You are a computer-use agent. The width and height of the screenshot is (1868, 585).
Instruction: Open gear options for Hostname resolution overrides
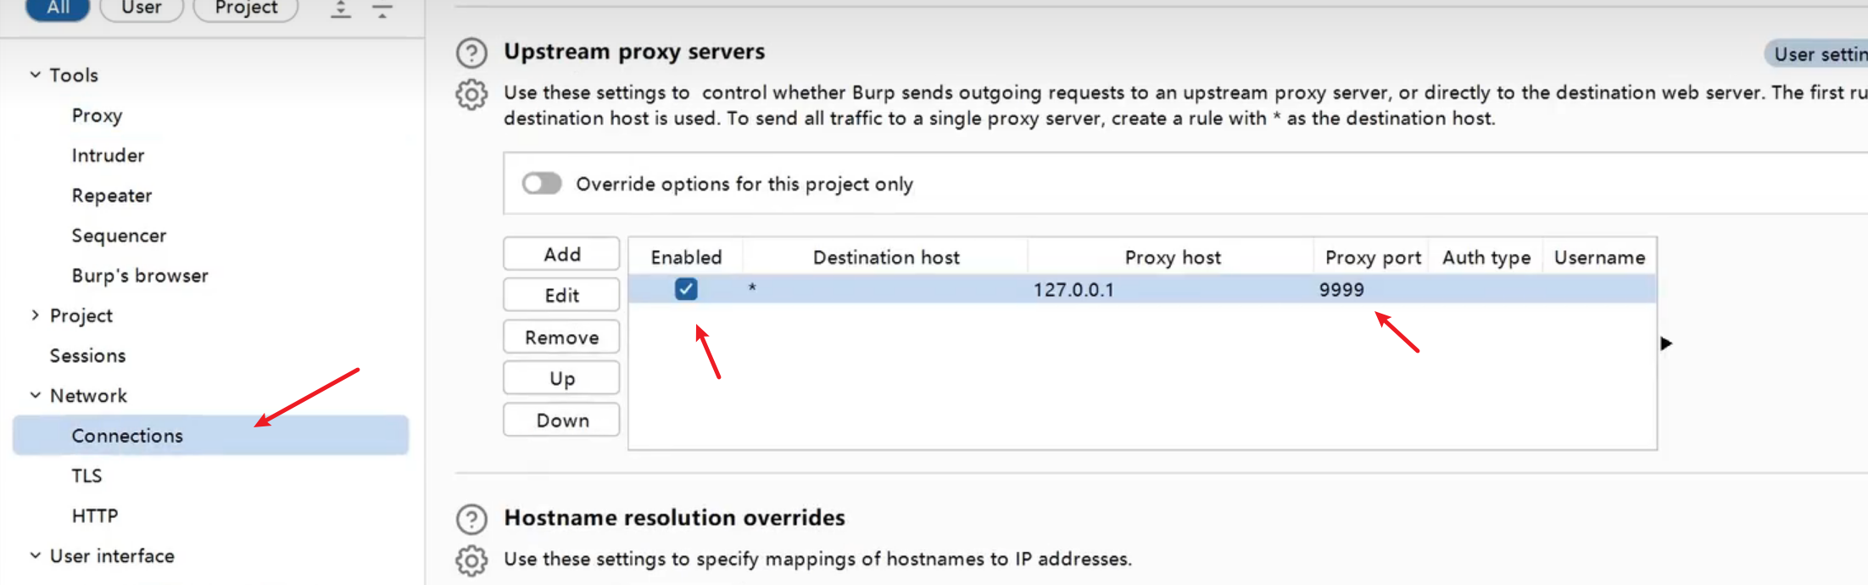click(x=471, y=560)
